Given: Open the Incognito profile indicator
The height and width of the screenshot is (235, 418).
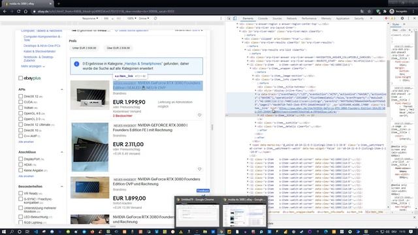Looking at the screenshot, I should pos(398,12).
